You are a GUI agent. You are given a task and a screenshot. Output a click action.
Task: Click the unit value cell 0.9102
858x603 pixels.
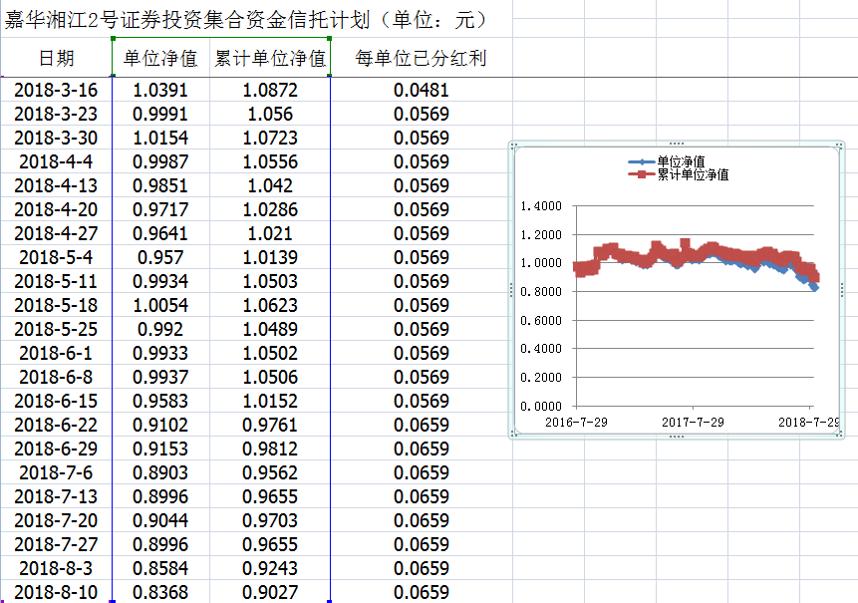tap(160, 425)
